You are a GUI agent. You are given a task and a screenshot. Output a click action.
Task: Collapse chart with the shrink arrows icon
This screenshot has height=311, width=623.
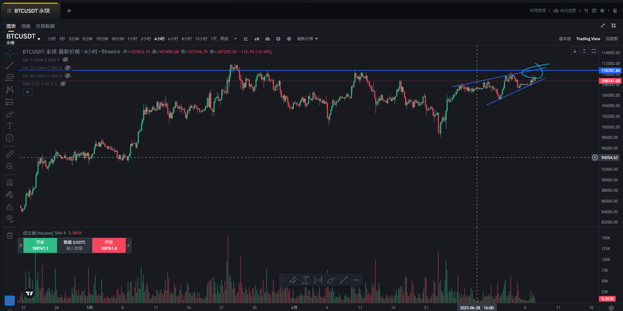[x=603, y=25]
